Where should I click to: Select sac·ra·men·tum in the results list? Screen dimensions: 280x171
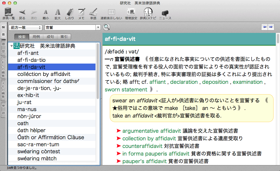[52, 144]
